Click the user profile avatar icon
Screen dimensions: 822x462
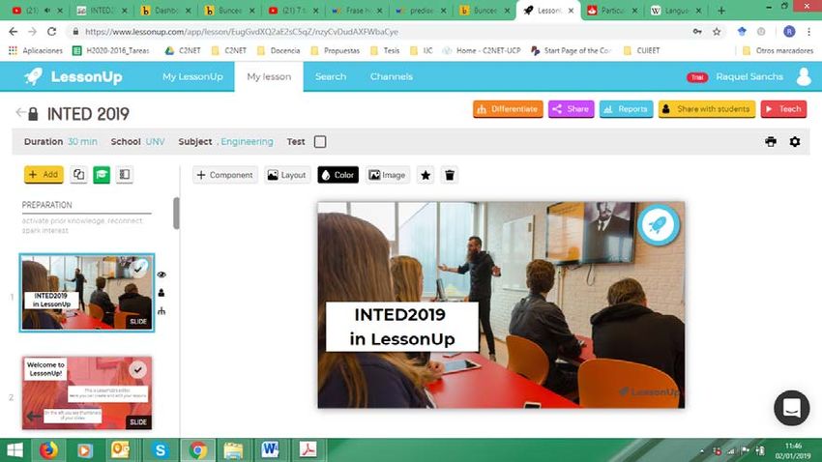coord(803,76)
